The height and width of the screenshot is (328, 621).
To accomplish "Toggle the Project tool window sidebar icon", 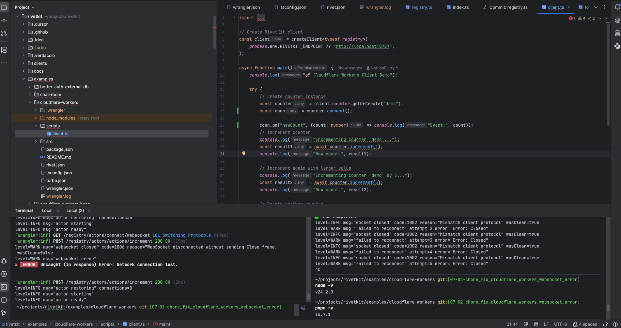I will (4, 7).
